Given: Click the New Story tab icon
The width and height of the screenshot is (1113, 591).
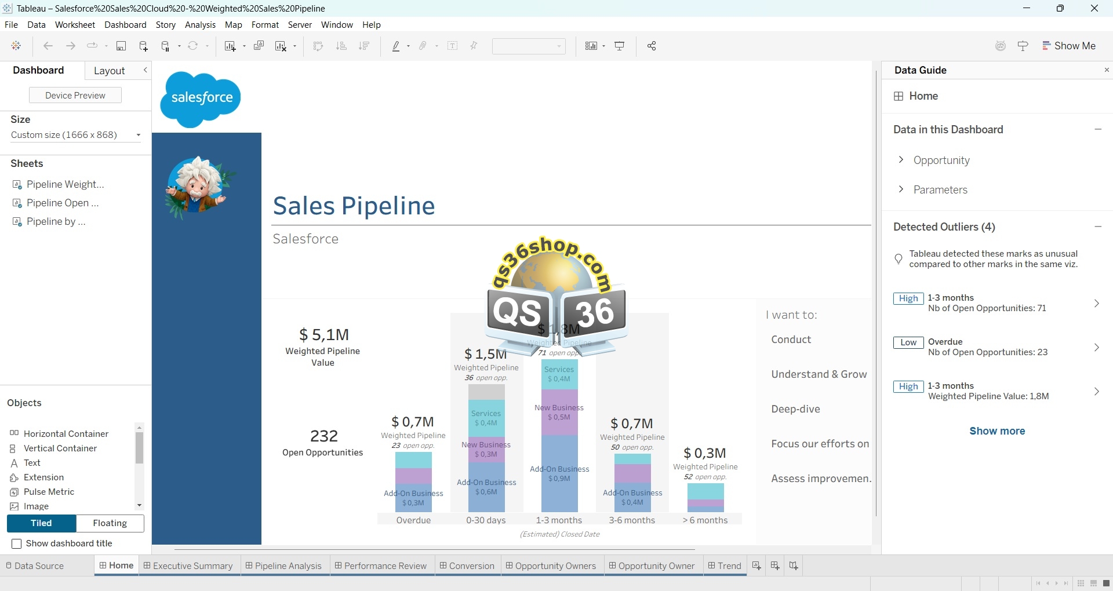Looking at the screenshot, I should click(794, 566).
